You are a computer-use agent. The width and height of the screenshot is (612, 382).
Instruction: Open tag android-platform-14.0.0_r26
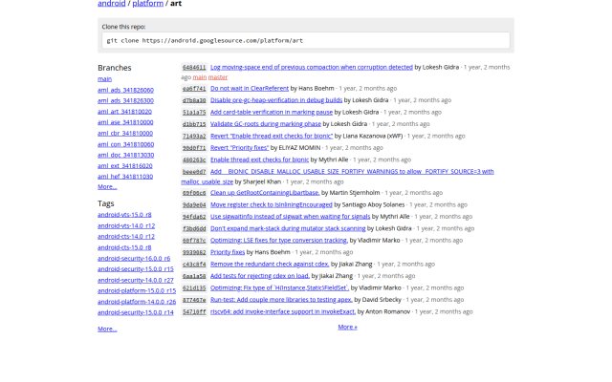coord(137,302)
